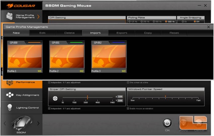
Task: Click the M1 mode label
Action: coord(39,71)
